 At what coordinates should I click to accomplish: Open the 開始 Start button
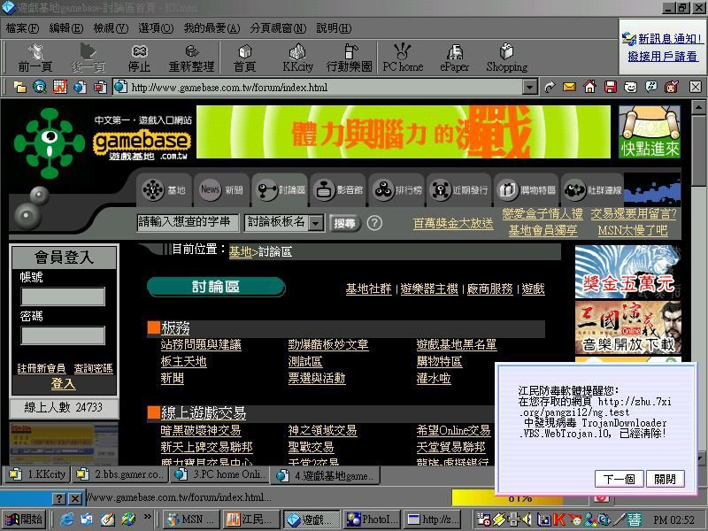(24, 519)
